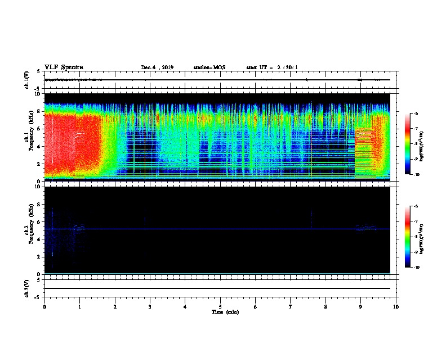Click the ch.3 voltage waveform trace panel
Viewport: 446px width, 344px height.
[x=220, y=288]
